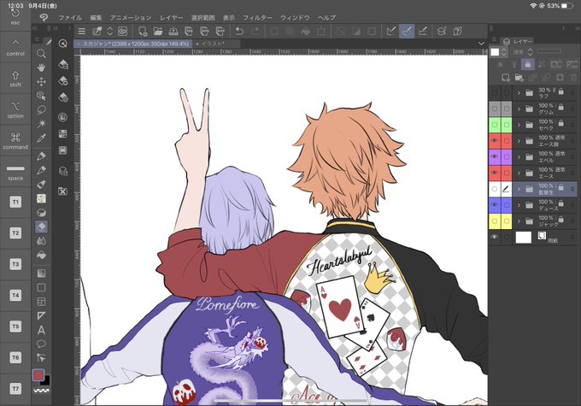Select the Auto select magic wand tool
Screen dimensions: 581x406
pos(41,124)
